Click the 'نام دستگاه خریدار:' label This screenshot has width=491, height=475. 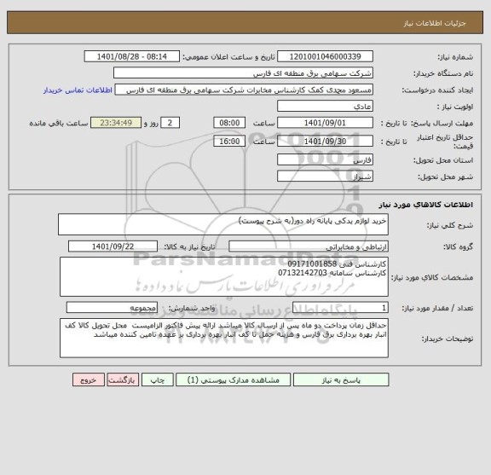(443, 73)
